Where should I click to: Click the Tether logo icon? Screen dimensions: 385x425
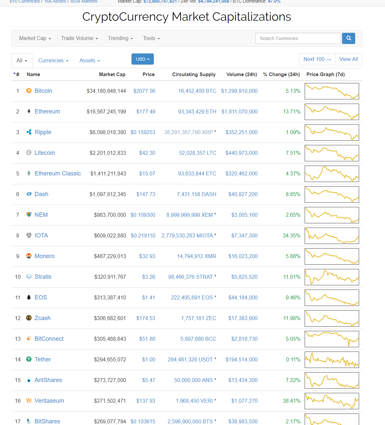point(29,359)
